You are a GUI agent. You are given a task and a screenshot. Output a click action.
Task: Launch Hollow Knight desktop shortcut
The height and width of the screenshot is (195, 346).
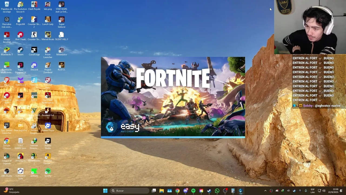pyautogui.click(x=34, y=128)
